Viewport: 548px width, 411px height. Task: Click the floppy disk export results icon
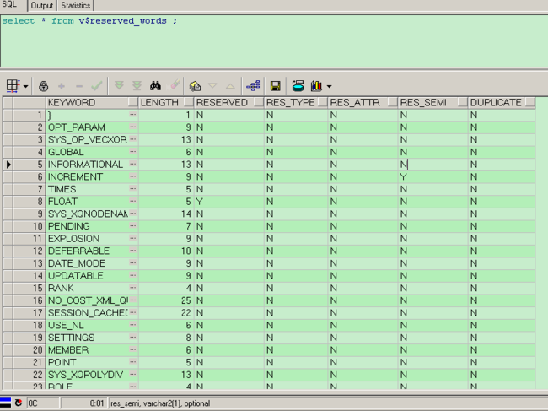tap(276, 86)
